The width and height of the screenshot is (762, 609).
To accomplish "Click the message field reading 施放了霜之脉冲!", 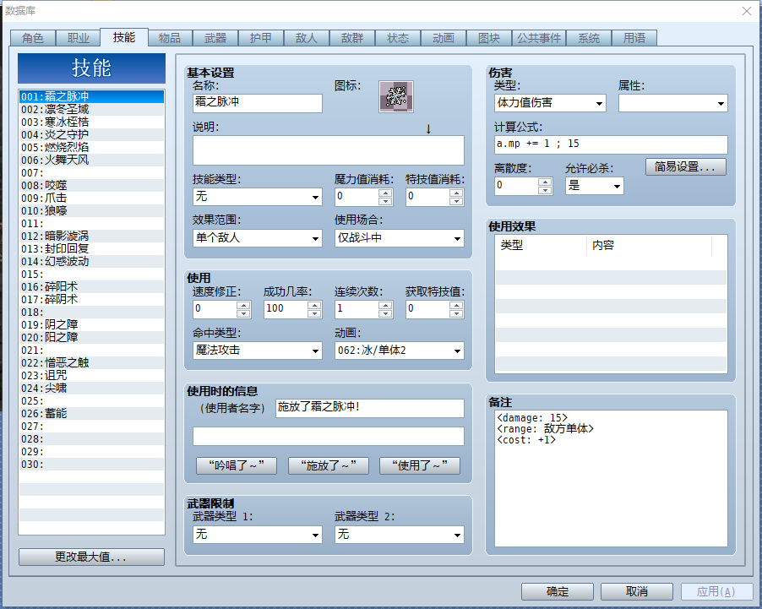I will point(370,408).
